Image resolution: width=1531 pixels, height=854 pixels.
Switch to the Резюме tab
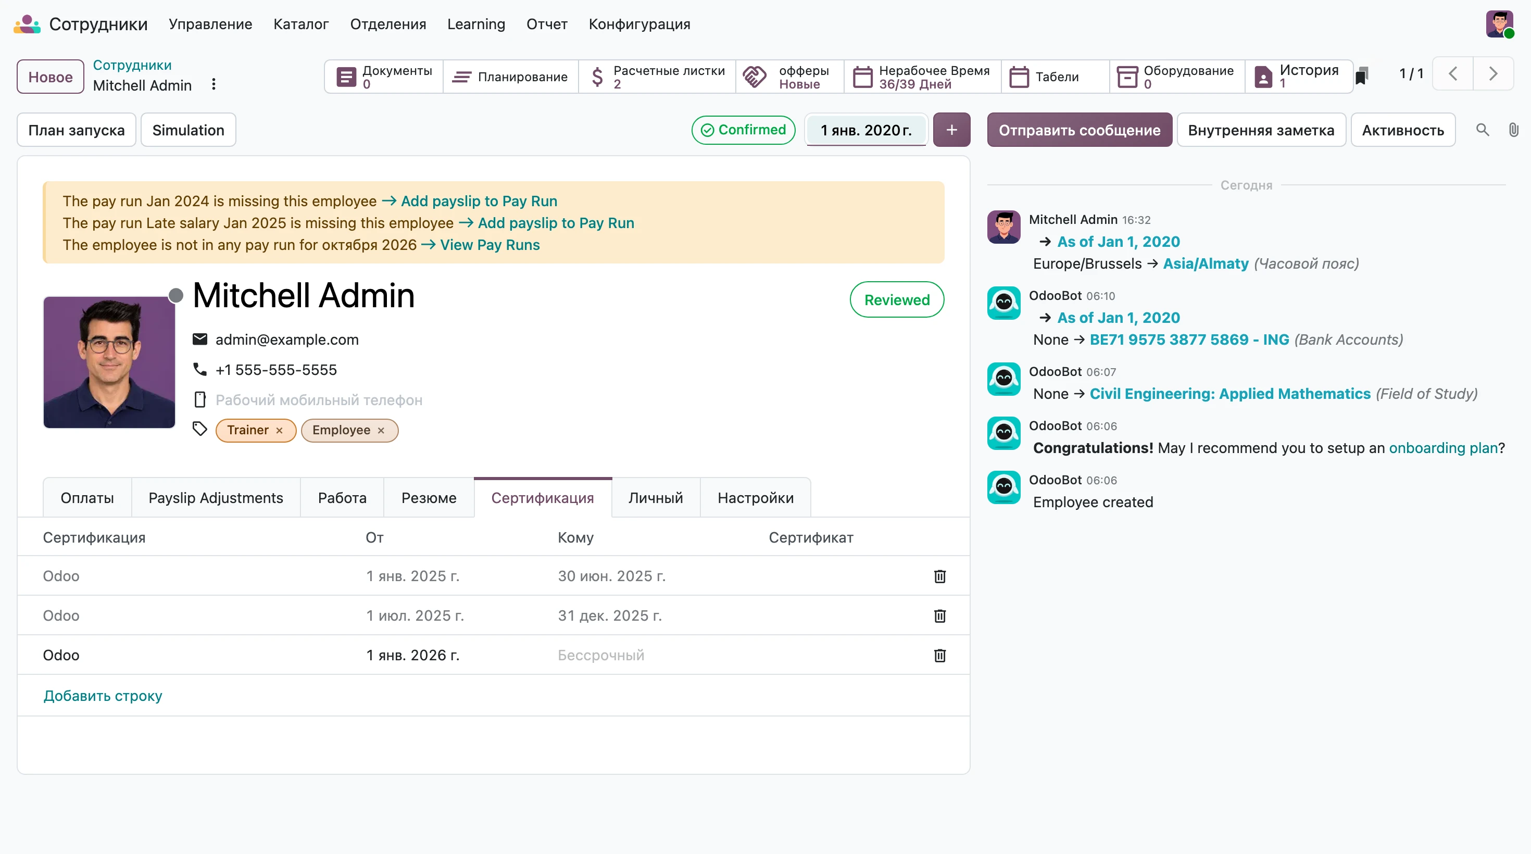(429, 498)
